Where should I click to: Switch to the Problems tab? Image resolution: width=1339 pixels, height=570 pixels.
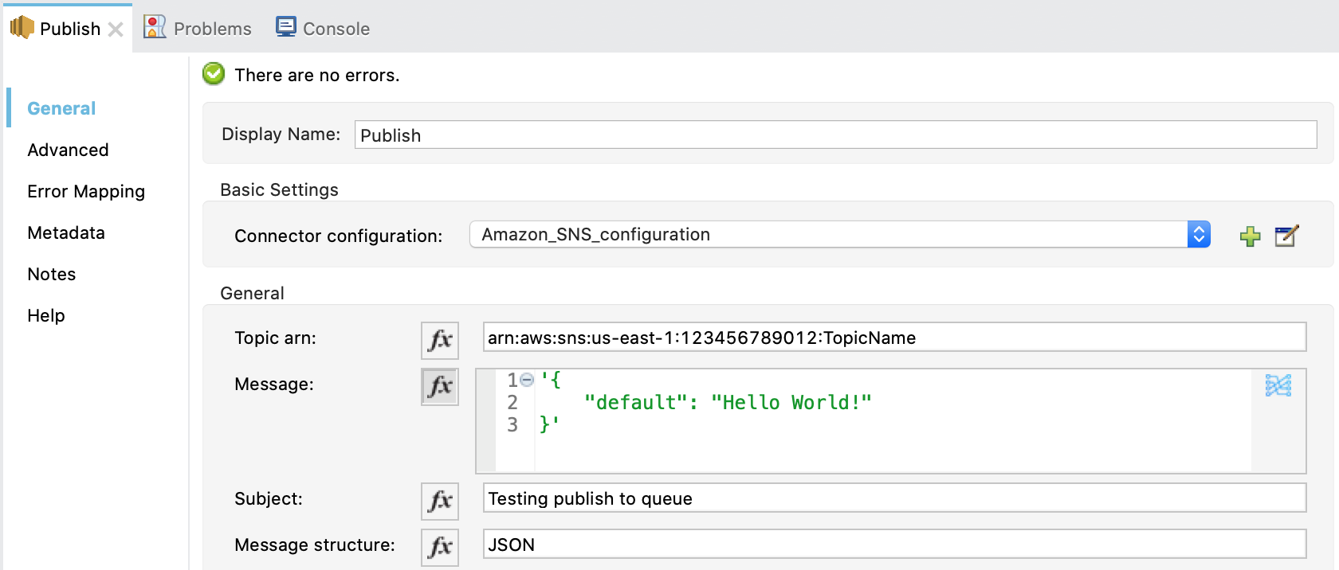click(198, 28)
